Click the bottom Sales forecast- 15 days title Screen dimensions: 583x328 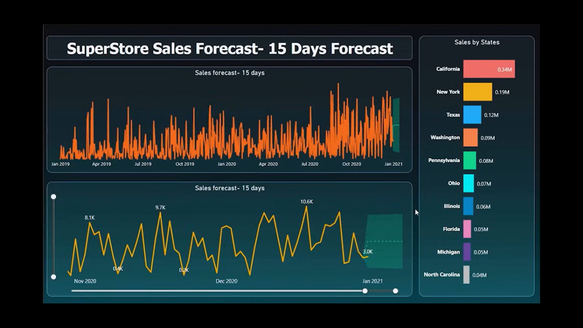pyautogui.click(x=230, y=188)
